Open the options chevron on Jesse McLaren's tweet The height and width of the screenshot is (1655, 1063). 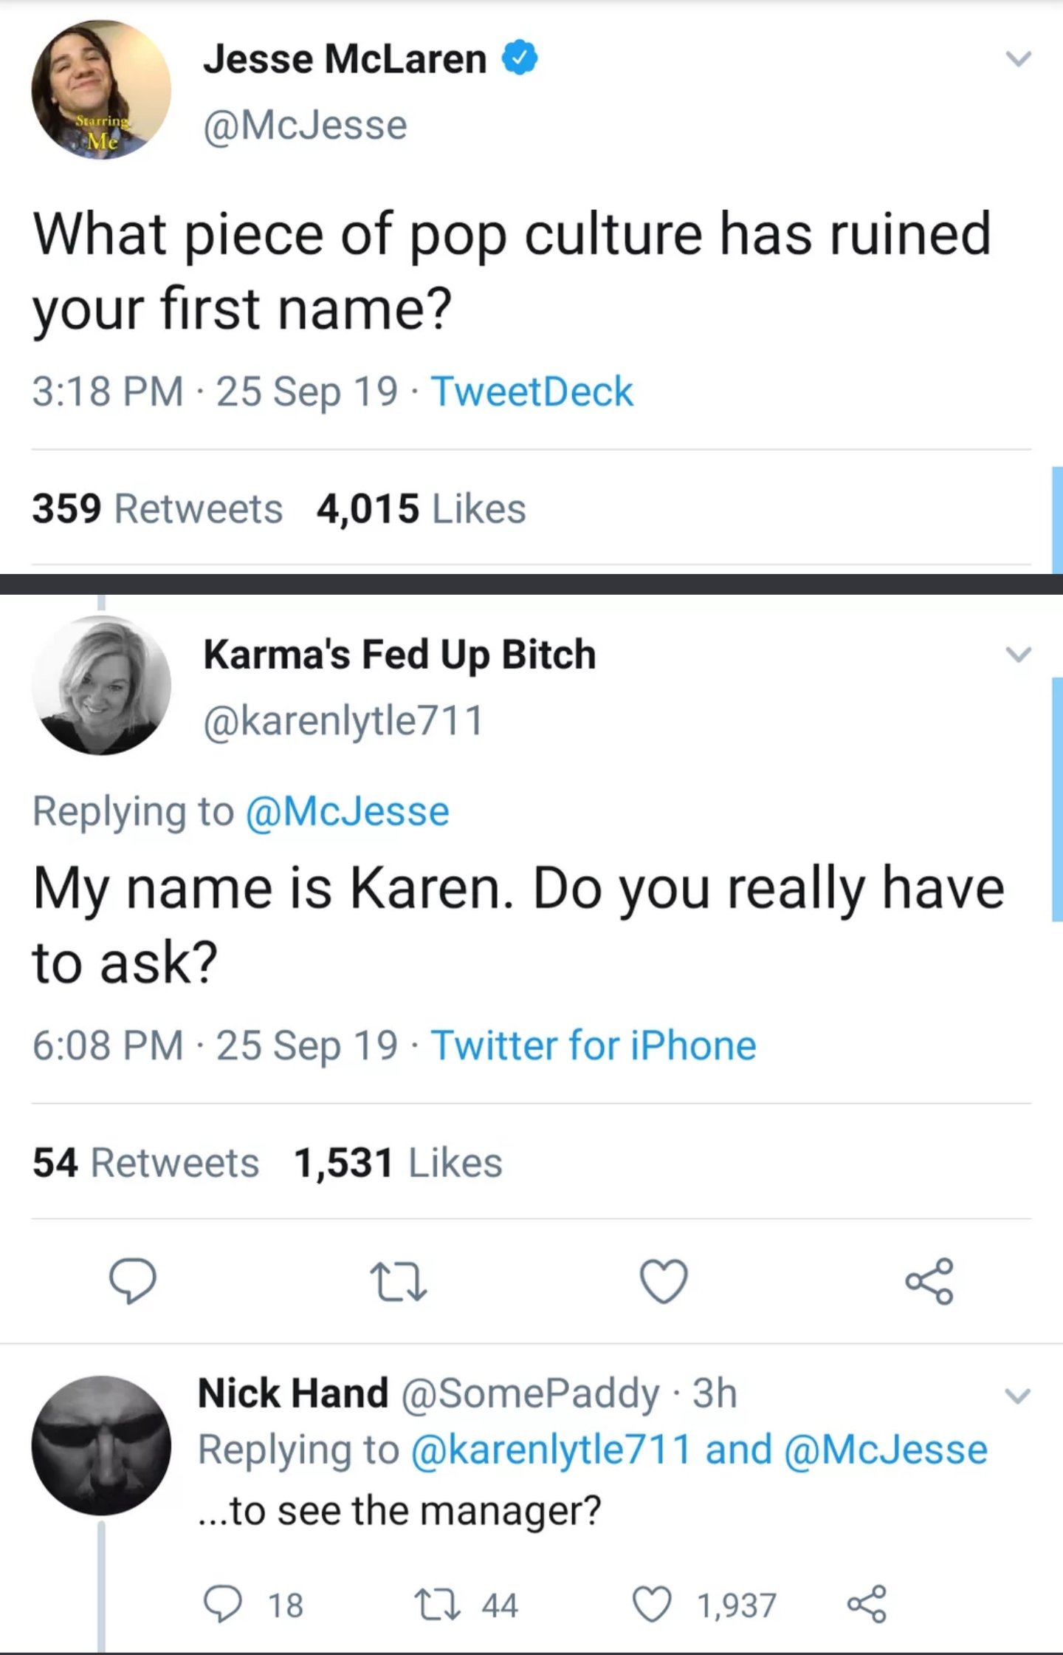[1019, 58]
